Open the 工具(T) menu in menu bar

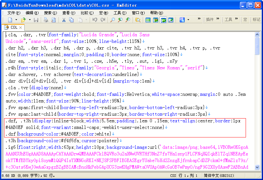pos(120,13)
